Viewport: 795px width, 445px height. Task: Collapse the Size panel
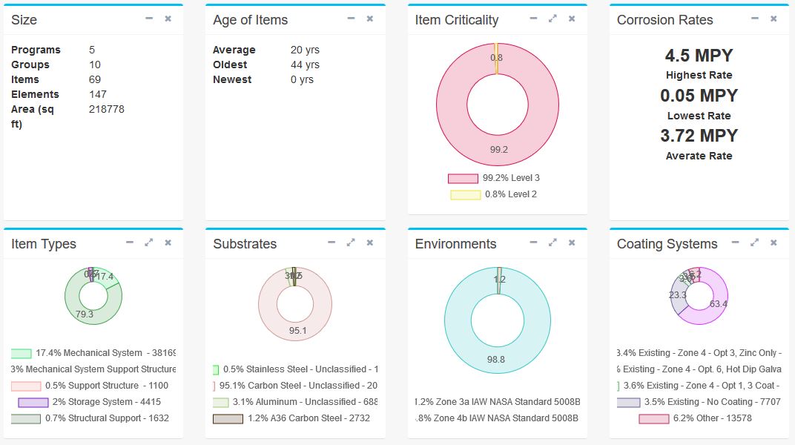(149, 19)
